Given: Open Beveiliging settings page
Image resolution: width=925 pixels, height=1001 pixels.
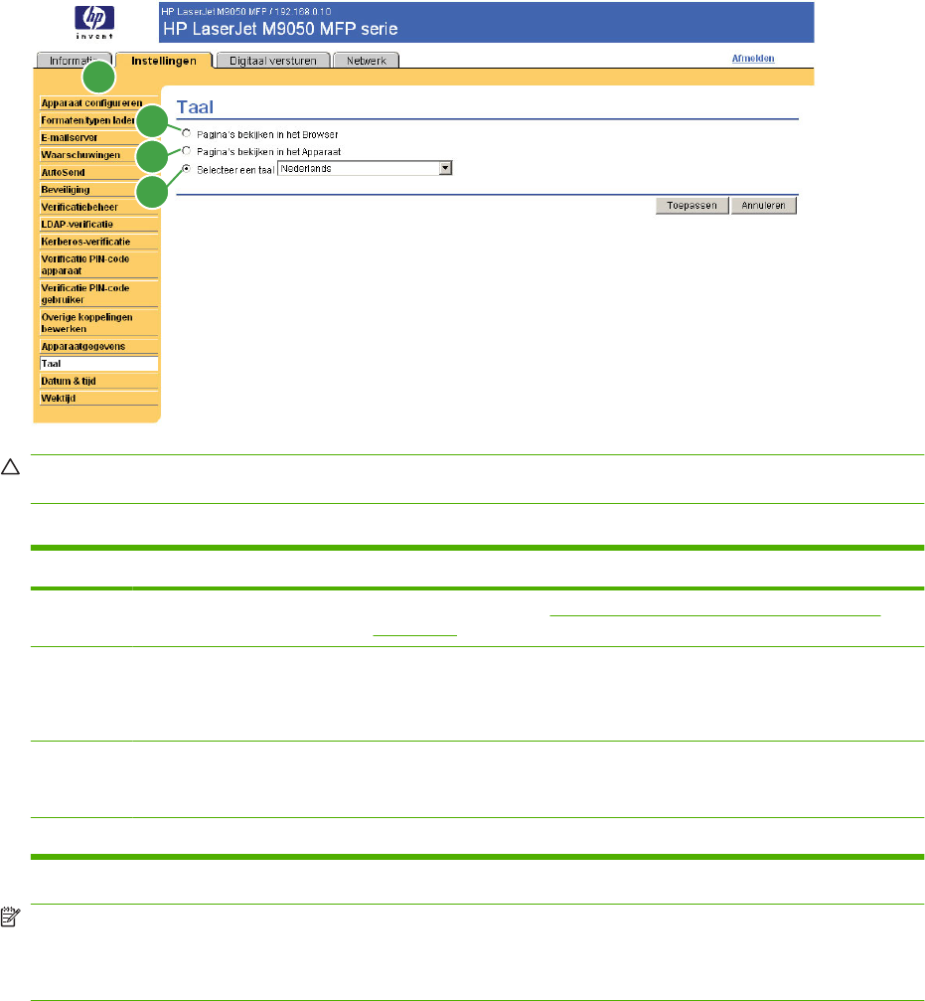Looking at the screenshot, I should coord(98,190).
